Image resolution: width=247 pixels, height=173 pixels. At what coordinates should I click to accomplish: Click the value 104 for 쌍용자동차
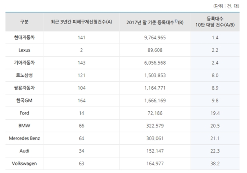pos(82,88)
